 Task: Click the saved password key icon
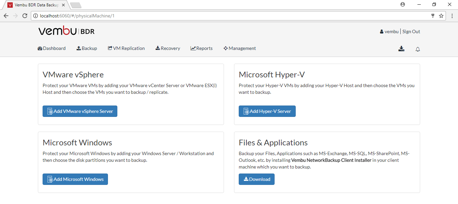[x=433, y=16]
